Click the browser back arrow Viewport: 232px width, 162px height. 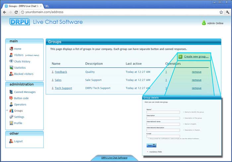pyautogui.click(x=5, y=12)
